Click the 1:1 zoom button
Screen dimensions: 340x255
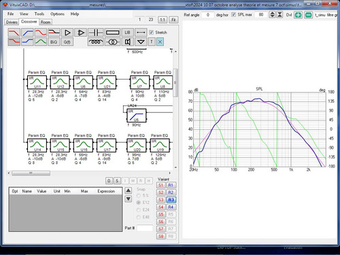click(x=163, y=20)
